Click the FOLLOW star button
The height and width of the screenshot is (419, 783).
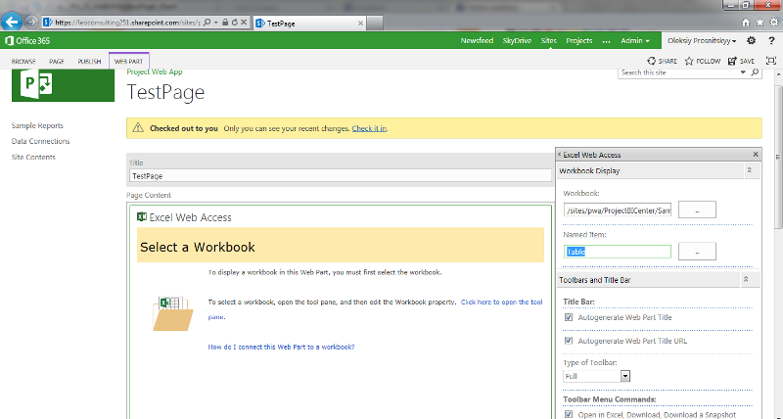point(703,61)
